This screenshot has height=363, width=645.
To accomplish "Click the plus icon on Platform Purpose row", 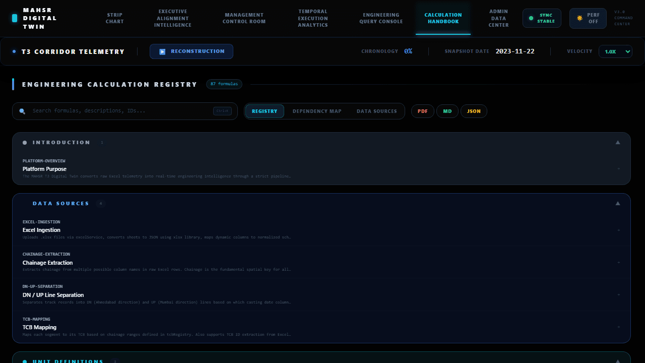I will click(619, 169).
